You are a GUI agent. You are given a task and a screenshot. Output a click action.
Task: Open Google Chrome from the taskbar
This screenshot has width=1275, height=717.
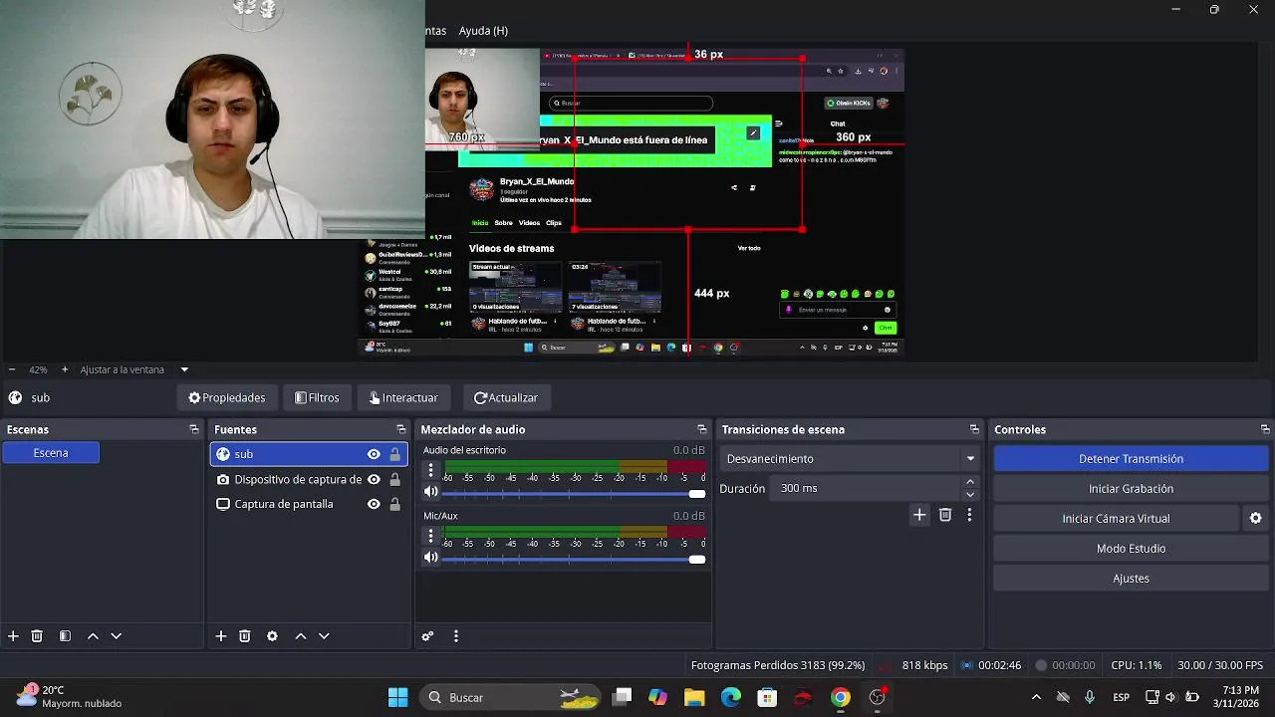point(841,697)
